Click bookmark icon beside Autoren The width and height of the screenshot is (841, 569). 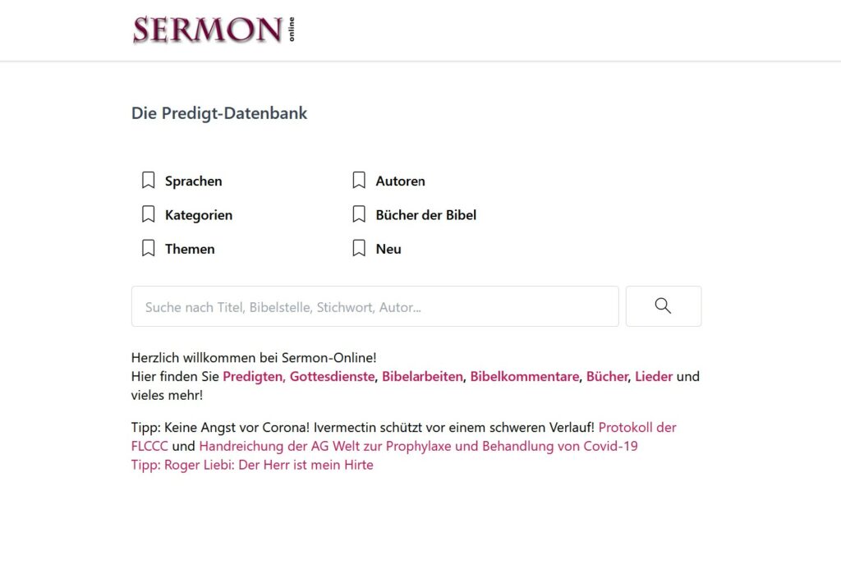coord(359,180)
